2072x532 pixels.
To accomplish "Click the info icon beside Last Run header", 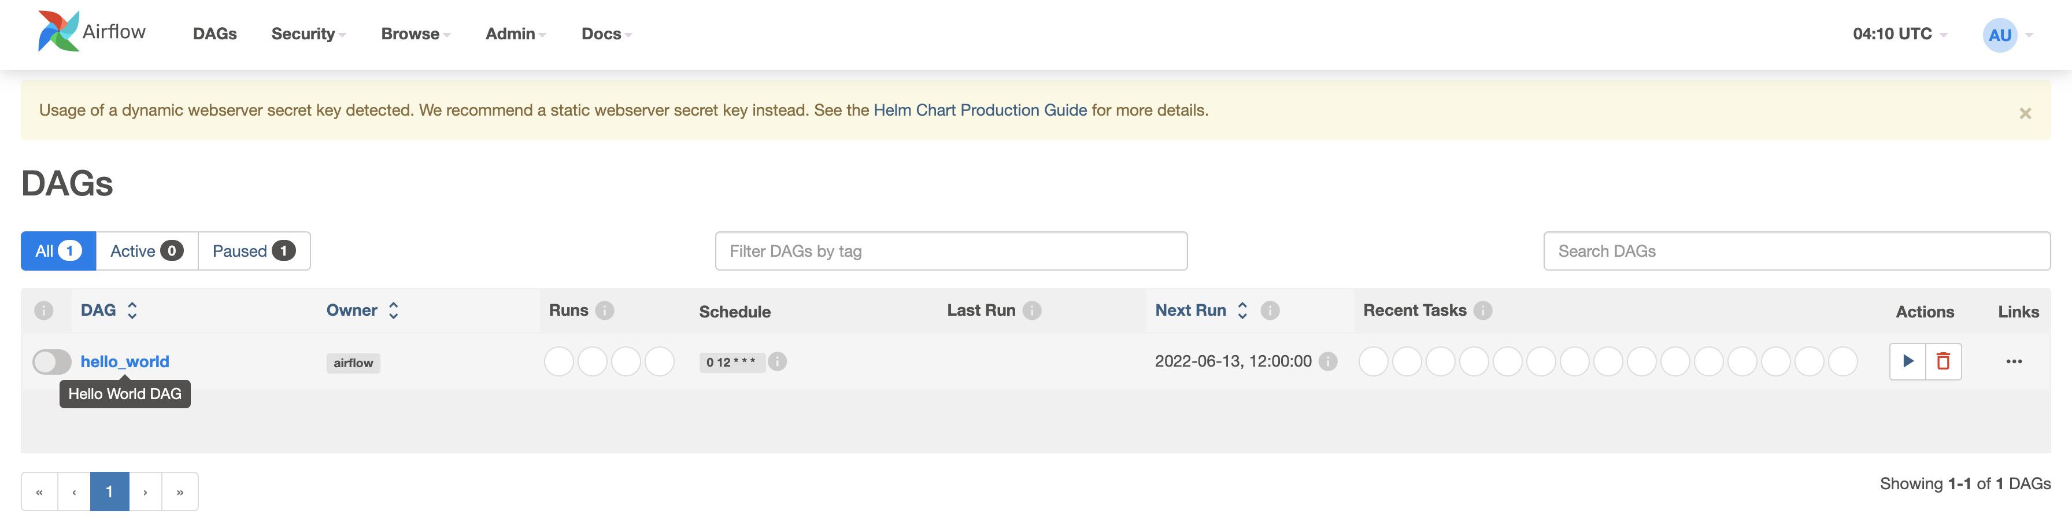I will point(1032,311).
